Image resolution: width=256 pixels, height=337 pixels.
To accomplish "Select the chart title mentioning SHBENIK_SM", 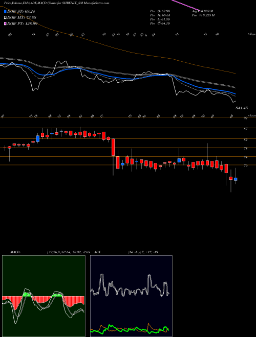I will pyautogui.click(x=56, y=3).
